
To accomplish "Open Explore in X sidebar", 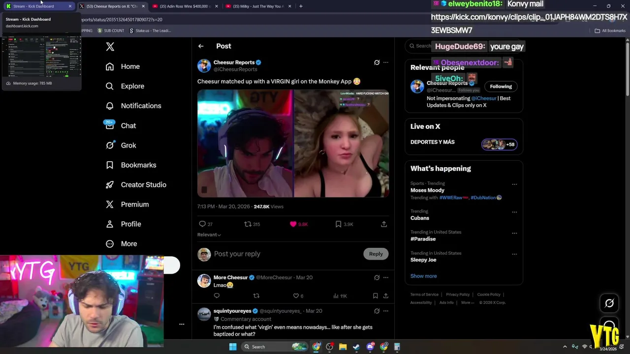I will pyautogui.click(x=125, y=86).
